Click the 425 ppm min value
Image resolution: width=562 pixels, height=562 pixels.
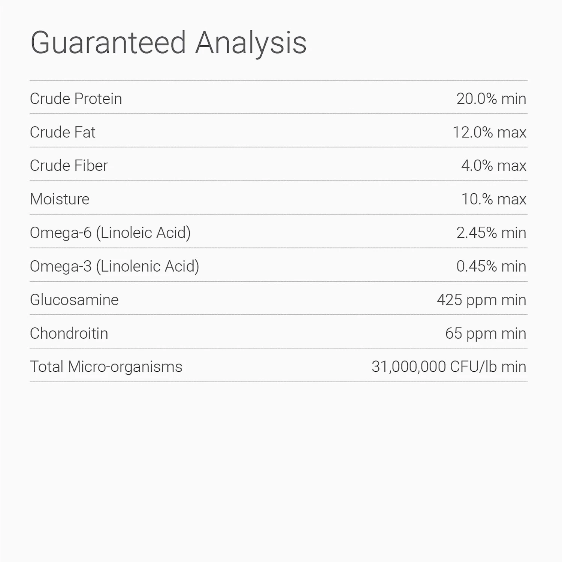pos(481,300)
